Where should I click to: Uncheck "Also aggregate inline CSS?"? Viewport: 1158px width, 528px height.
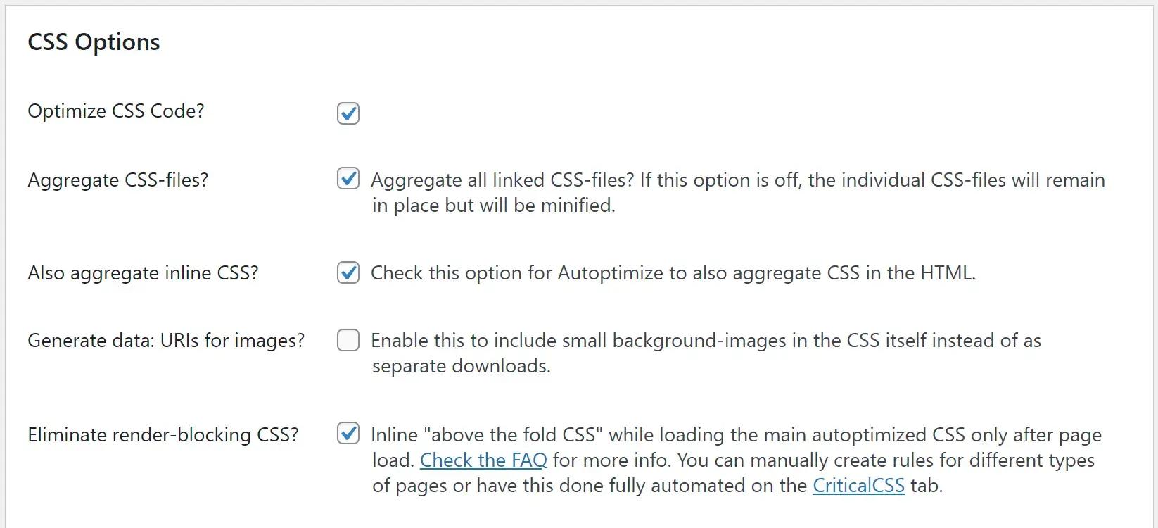[348, 272]
